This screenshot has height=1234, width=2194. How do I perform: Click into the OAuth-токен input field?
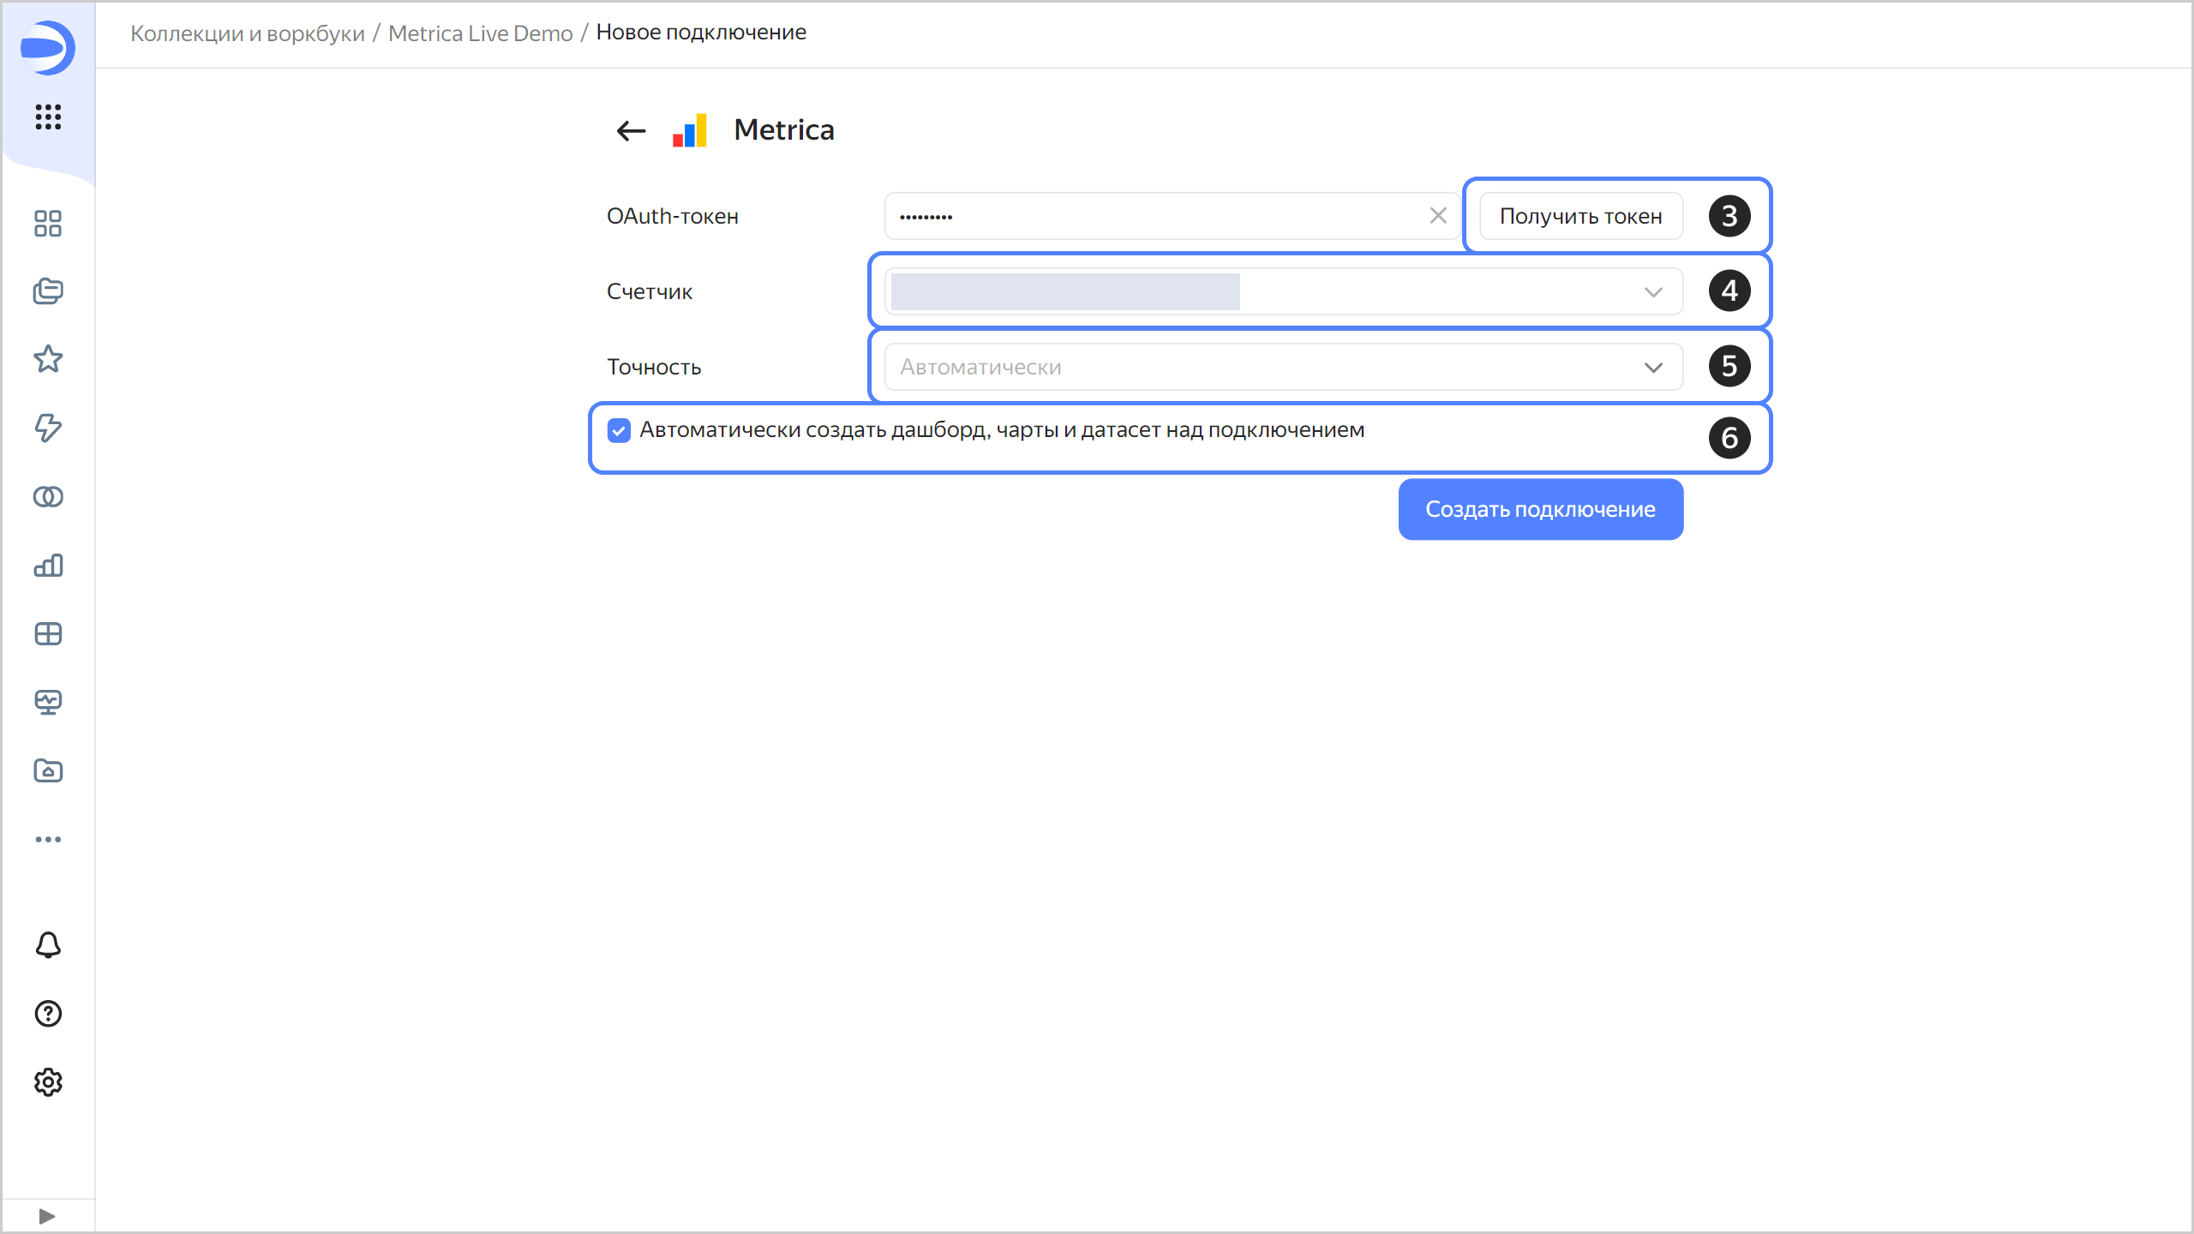pos(1148,217)
